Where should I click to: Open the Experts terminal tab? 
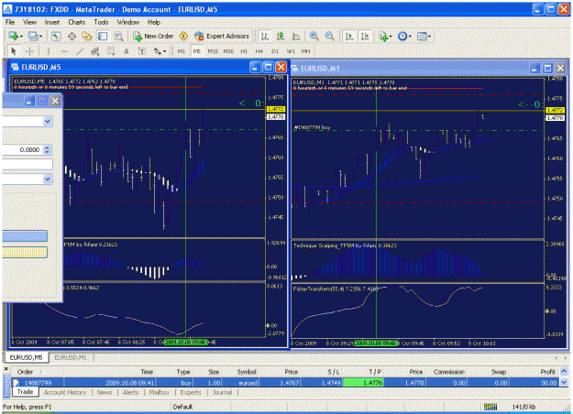[x=191, y=392]
